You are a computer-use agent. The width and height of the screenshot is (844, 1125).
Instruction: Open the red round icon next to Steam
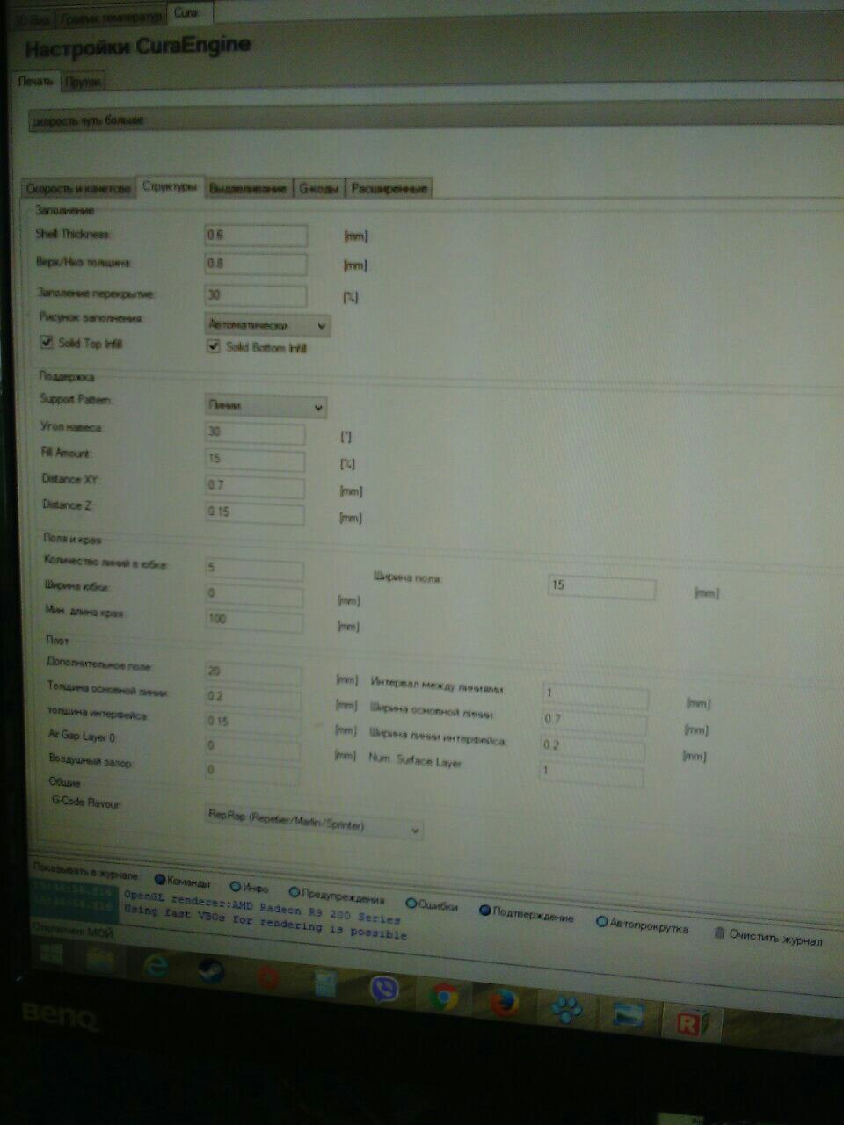[267, 976]
